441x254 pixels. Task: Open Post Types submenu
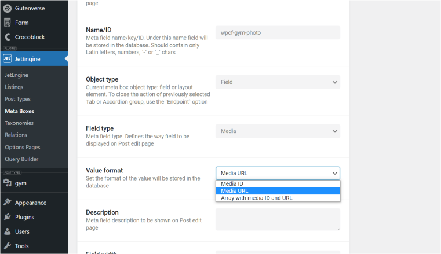pos(17,99)
